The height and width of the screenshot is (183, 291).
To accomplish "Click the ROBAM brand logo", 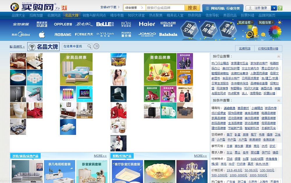I will pos(63,35).
